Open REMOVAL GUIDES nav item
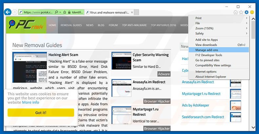Image resolution: width=259 pixels, height=134 pixels. click(71, 25)
